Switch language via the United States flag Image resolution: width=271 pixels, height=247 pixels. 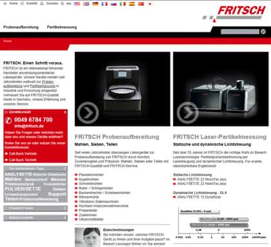77,4
